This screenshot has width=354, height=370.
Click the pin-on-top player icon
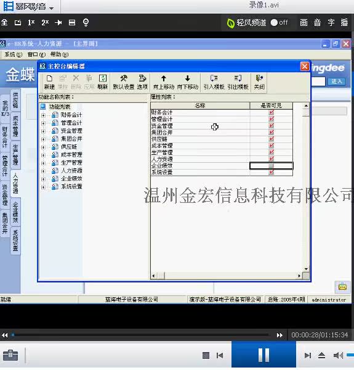(x=58, y=22)
